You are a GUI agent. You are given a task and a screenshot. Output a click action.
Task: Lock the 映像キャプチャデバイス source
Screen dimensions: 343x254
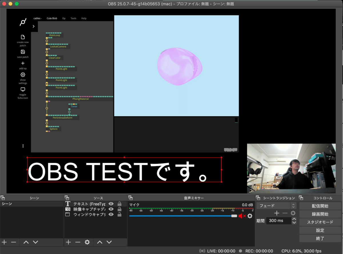[x=119, y=209]
